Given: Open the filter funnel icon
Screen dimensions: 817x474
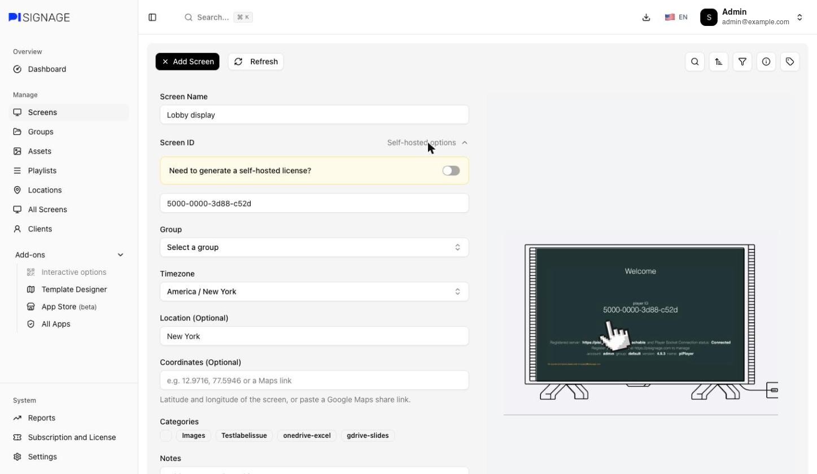Looking at the screenshot, I should point(742,62).
